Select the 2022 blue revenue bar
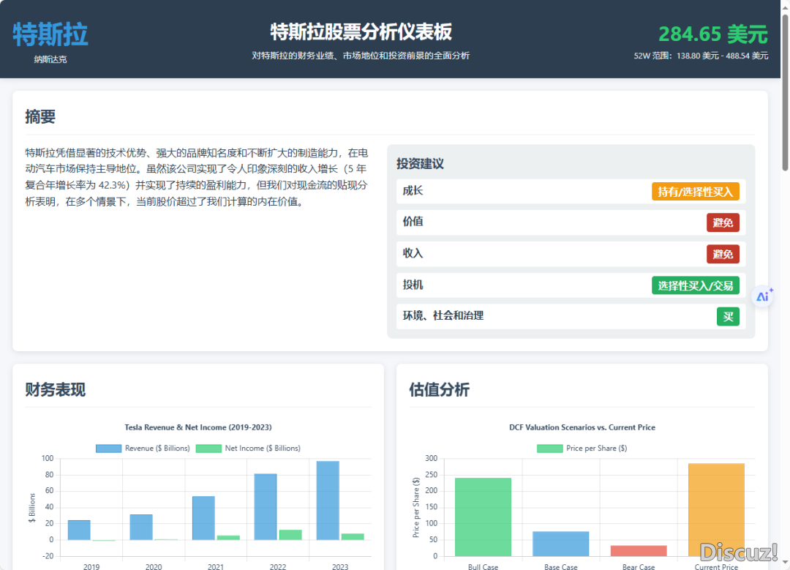This screenshot has width=790, height=570. tap(265, 507)
